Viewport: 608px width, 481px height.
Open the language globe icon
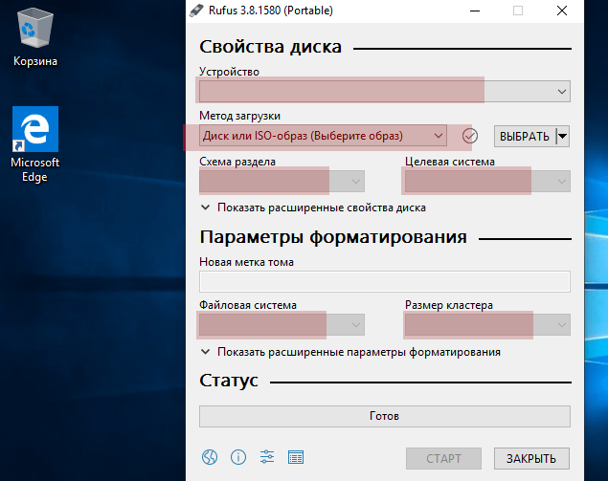point(210,457)
